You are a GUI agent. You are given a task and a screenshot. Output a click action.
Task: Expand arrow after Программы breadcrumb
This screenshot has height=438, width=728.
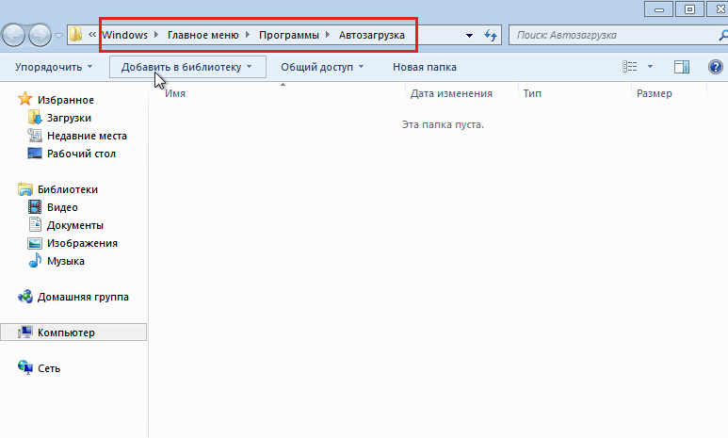328,35
